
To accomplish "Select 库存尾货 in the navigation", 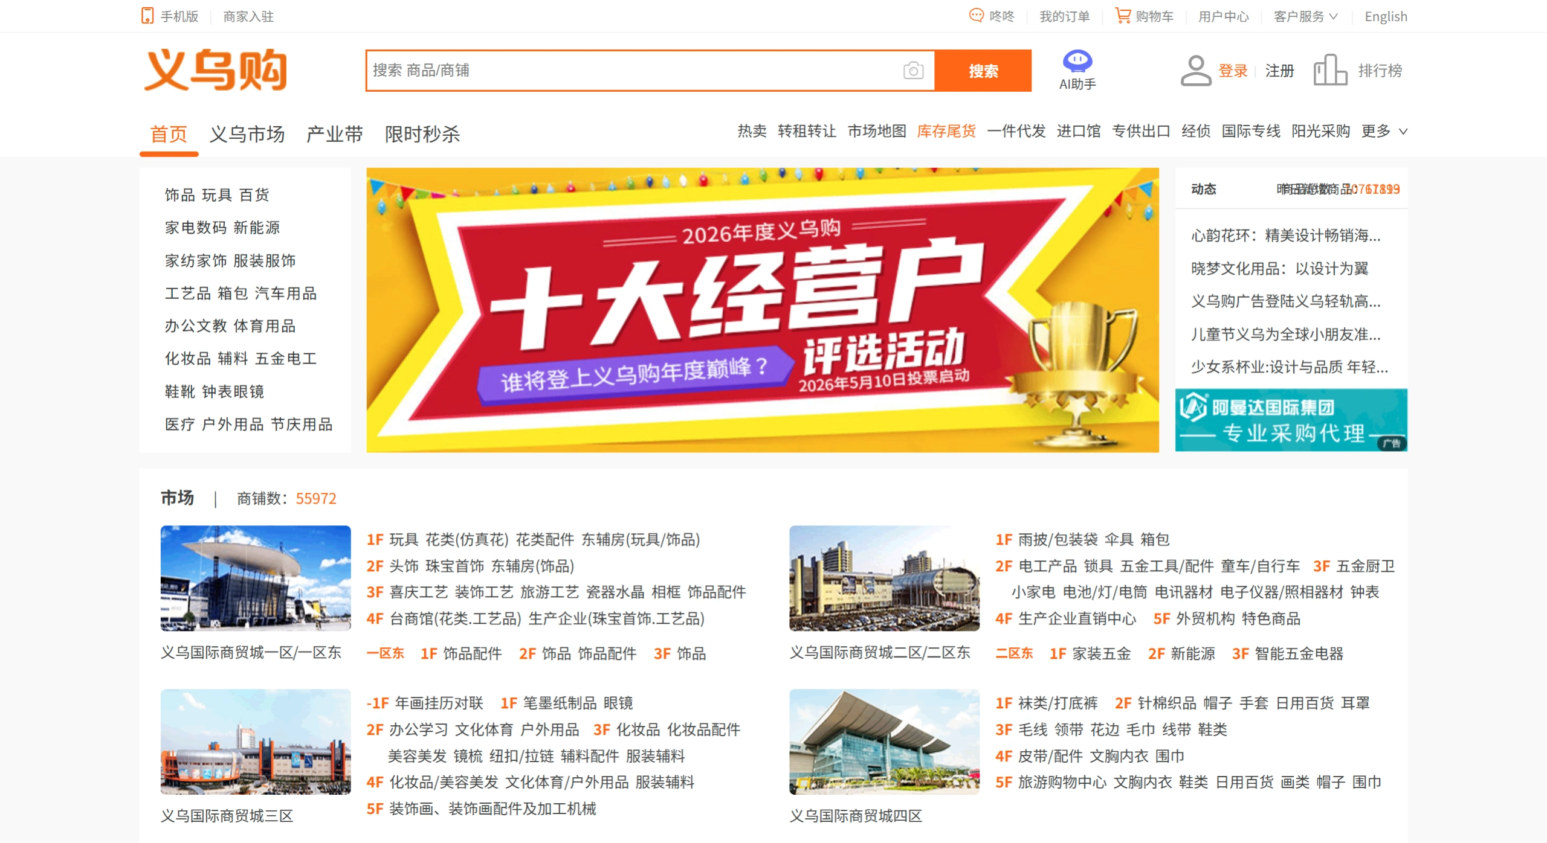I will click(x=946, y=131).
